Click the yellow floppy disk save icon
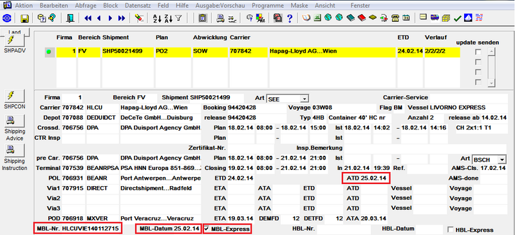Image resolution: width=515 pixels, height=235 pixels. click(x=24, y=19)
